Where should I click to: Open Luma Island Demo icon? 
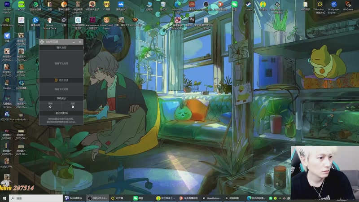(x=106, y=23)
